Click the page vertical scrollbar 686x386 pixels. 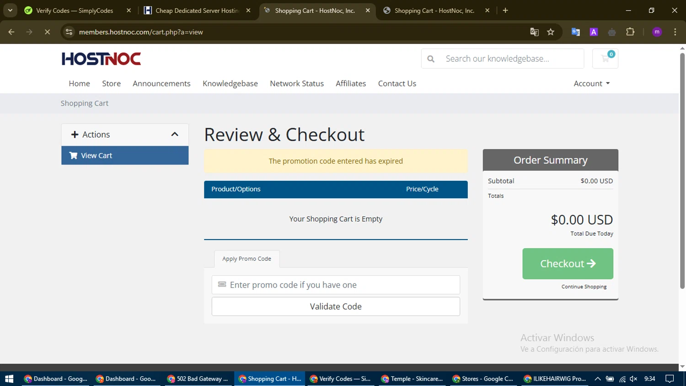pos(682,171)
